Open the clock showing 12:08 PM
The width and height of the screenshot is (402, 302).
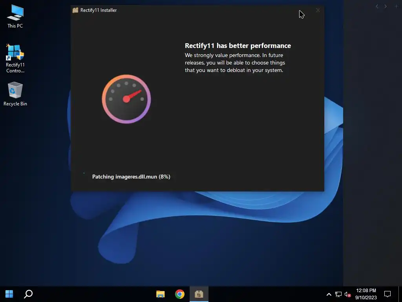click(x=366, y=294)
